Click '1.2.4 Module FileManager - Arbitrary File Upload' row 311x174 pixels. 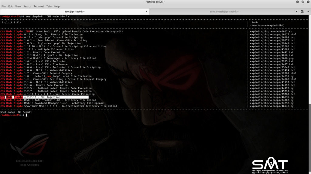(x=48, y=58)
